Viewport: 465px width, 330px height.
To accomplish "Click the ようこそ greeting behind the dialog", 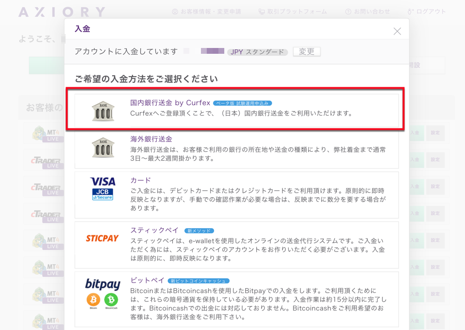I will click(37, 39).
